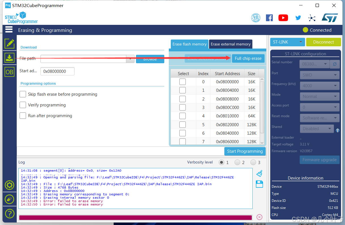Viewport: 345px width, 225px height.
Task: Select sector 1 at 0x08004000
Action: point(183,90)
